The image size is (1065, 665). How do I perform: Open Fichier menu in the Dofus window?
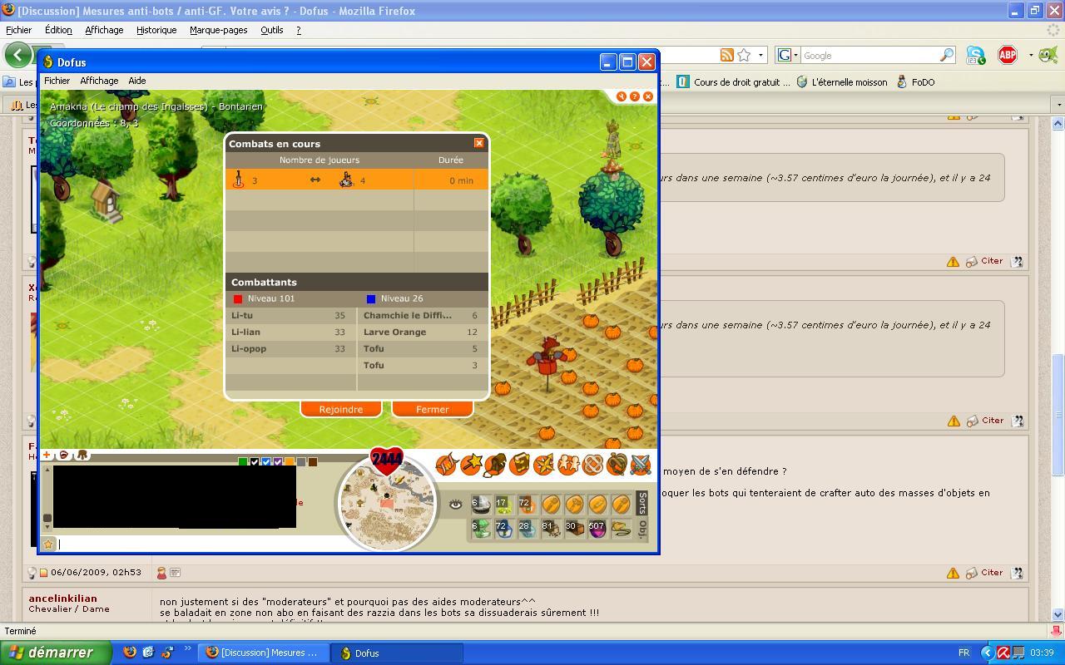point(57,81)
